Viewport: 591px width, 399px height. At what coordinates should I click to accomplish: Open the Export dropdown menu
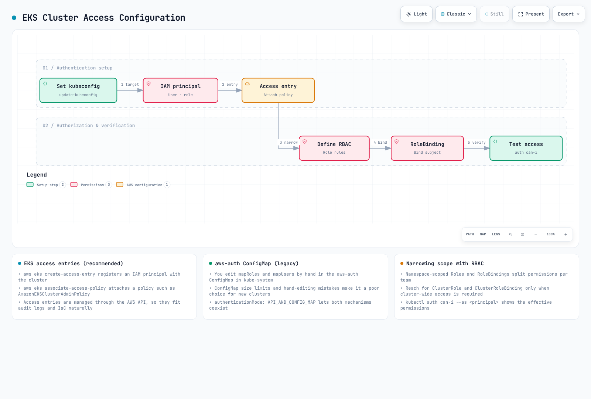568,14
